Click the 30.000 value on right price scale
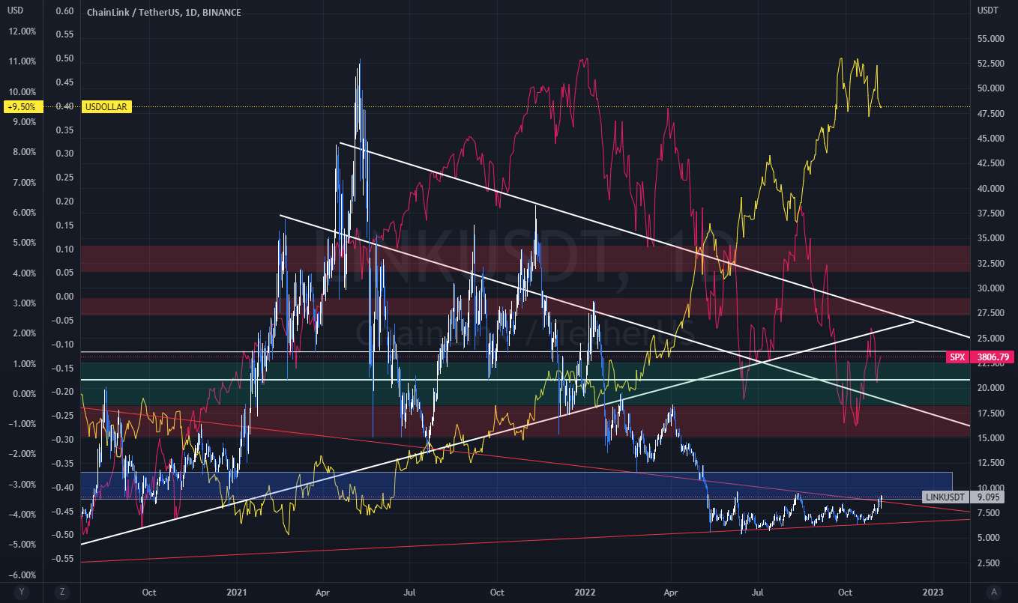The width and height of the screenshot is (1018, 603). 990,288
